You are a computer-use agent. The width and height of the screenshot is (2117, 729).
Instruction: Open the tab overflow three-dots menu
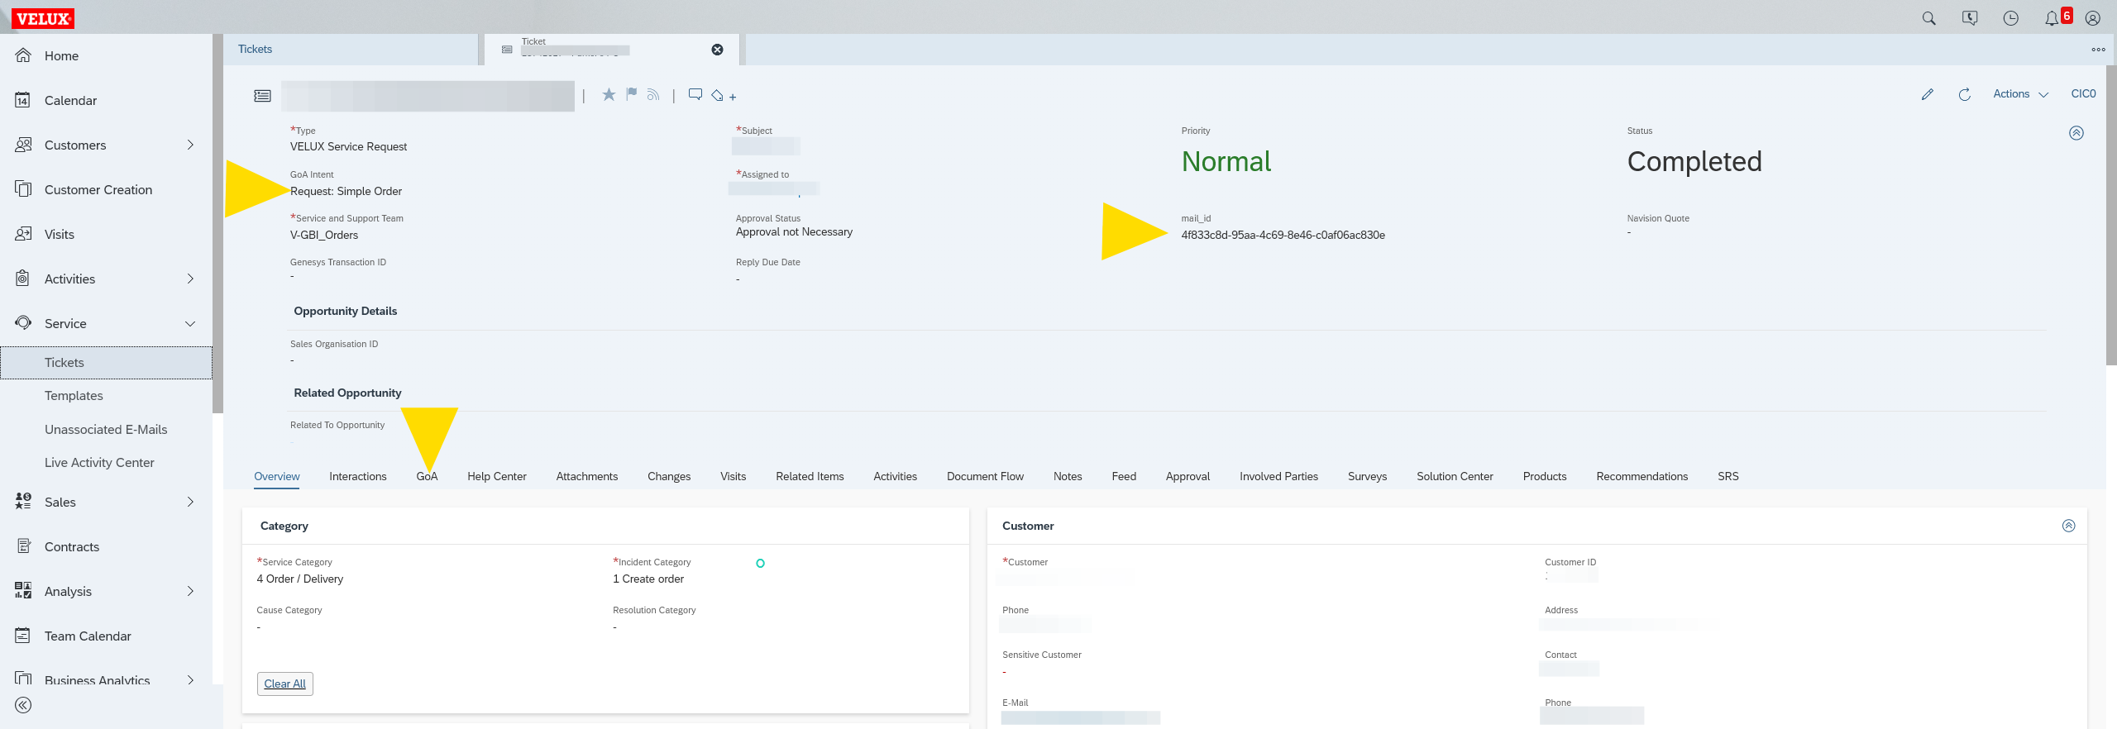[2099, 50]
